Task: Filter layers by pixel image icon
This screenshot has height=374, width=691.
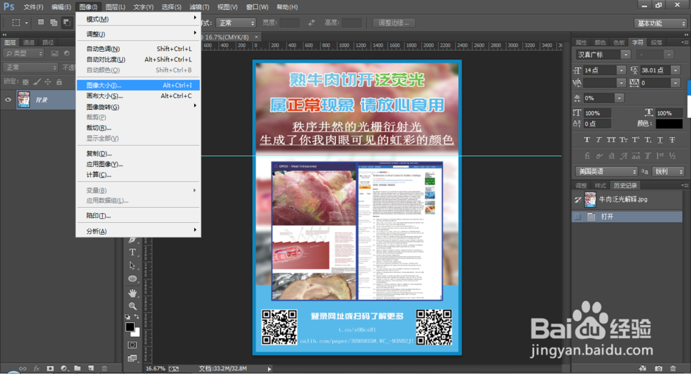Action: tap(55, 53)
